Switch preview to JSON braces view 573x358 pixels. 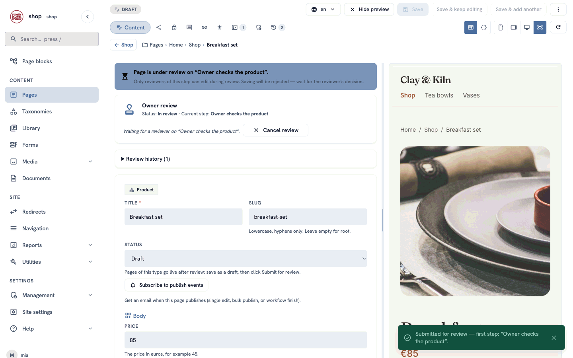(484, 27)
